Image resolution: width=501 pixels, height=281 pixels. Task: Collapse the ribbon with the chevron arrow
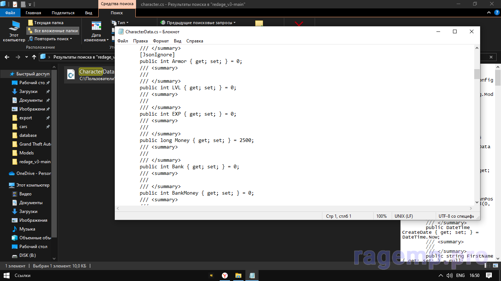tap(488, 13)
